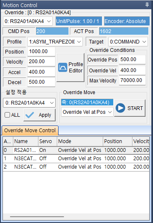Edit the Accel field 400.00

pos(41,72)
